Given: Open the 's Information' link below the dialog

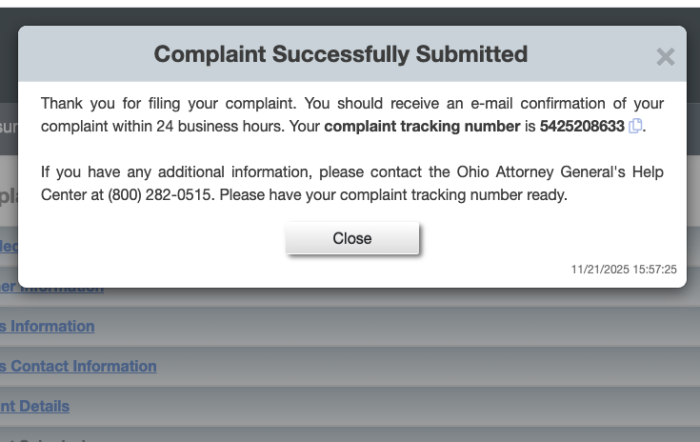Looking at the screenshot, I should (48, 326).
